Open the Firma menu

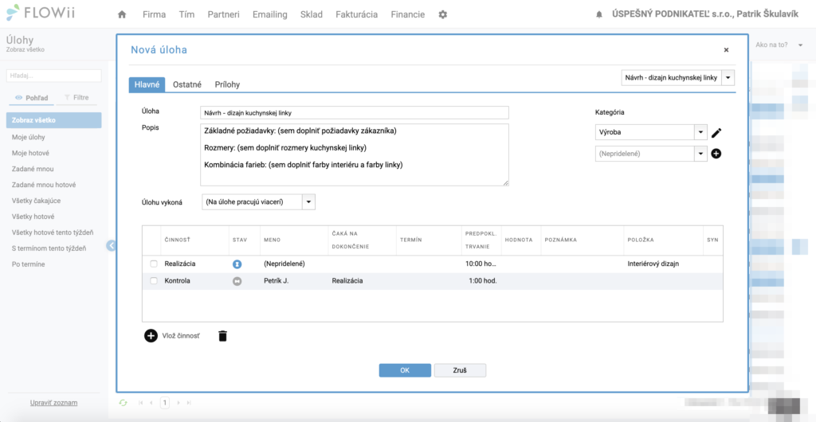click(154, 14)
